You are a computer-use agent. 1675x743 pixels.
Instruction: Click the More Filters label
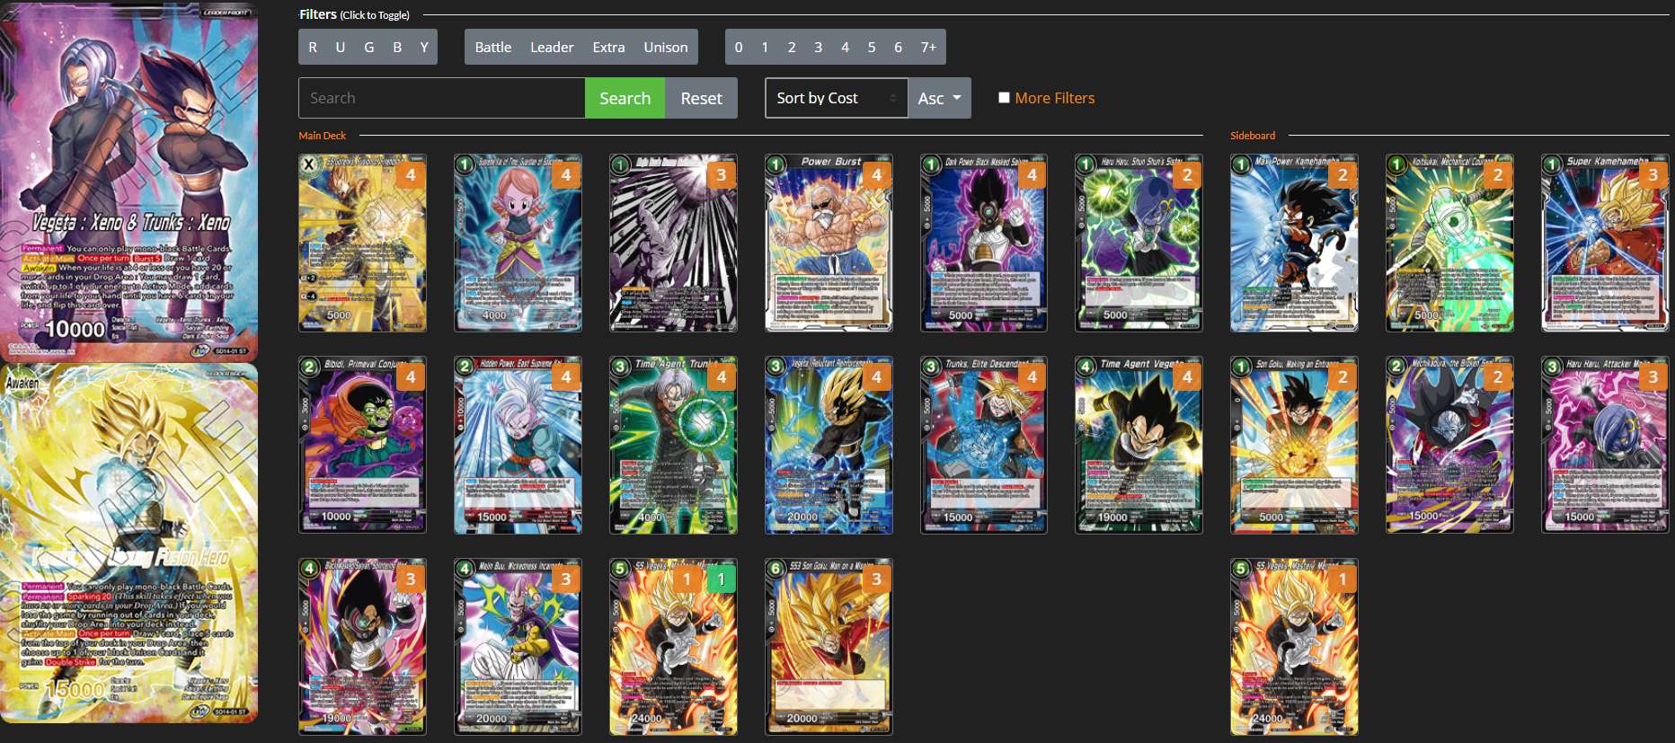1055,98
